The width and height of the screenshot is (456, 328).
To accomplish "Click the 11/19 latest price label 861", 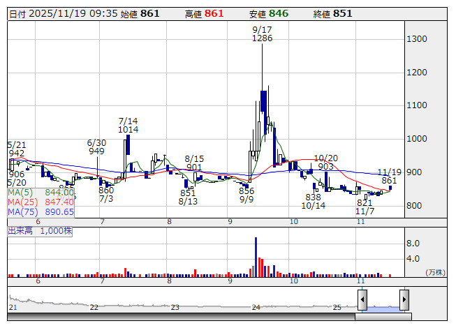I will pyautogui.click(x=389, y=181).
